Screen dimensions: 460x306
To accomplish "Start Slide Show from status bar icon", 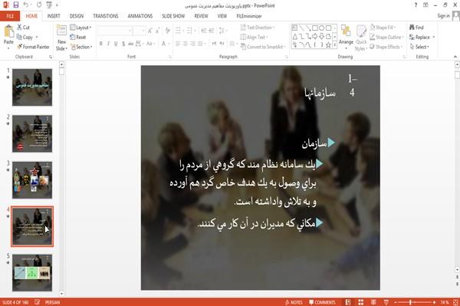I will pos(386,302).
